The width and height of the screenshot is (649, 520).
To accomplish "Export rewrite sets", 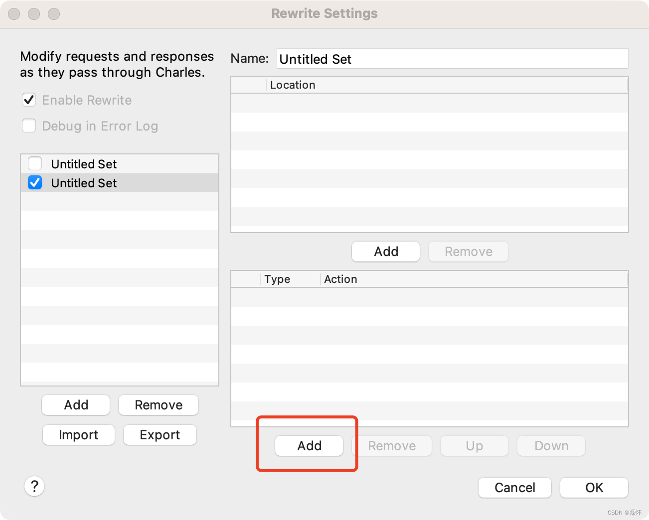I will [160, 435].
